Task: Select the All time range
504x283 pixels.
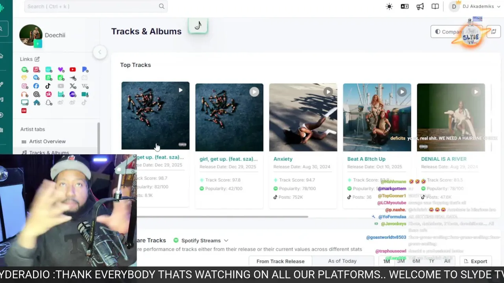Action: point(447,261)
